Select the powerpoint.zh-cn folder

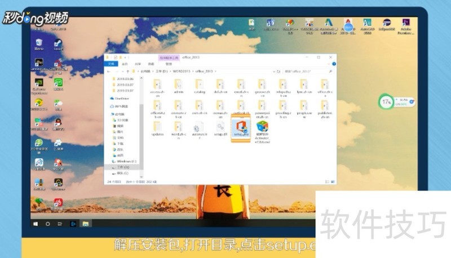tap(262, 109)
